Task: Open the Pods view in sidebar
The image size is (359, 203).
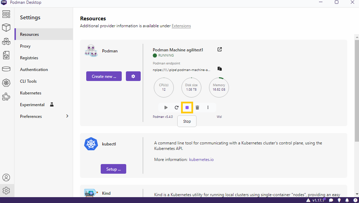Action: coord(6,41)
